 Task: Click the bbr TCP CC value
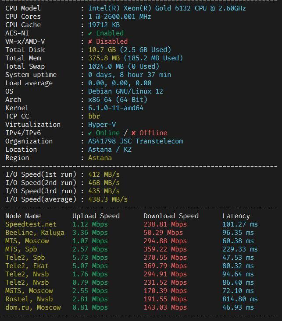tap(94, 116)
